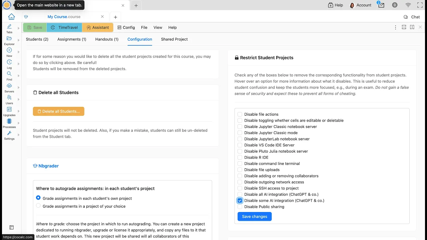
Task: Select Grade assignments in a project of your choice
Action: pos(38,206)
